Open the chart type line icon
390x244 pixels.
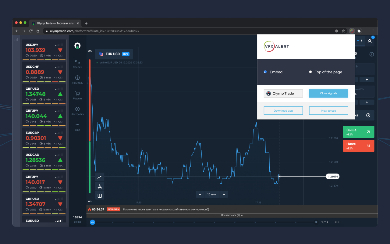tap(100, 177)
